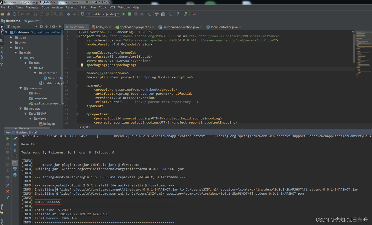The height and width of the screenshot is (225, 372).
Task: Click the Tail toolbar item
Action: 194,14
